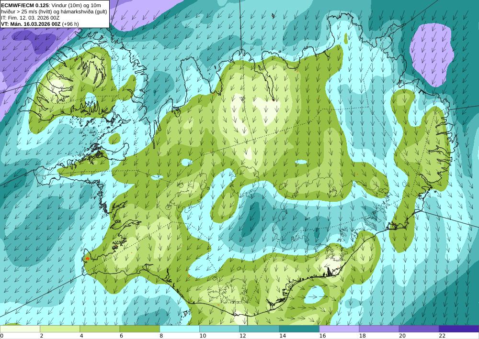Click the turquoise 10–12 m/s legend swatch
This screenshot has height=339, width=479.
219,329
